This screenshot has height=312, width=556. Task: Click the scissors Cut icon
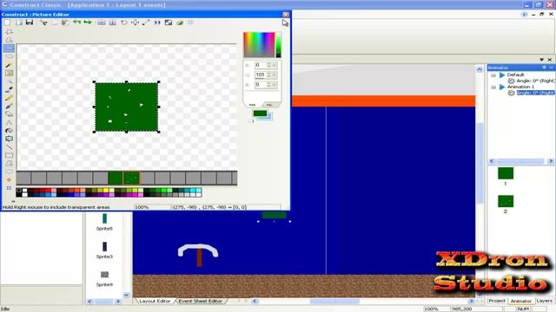[43, 23]
